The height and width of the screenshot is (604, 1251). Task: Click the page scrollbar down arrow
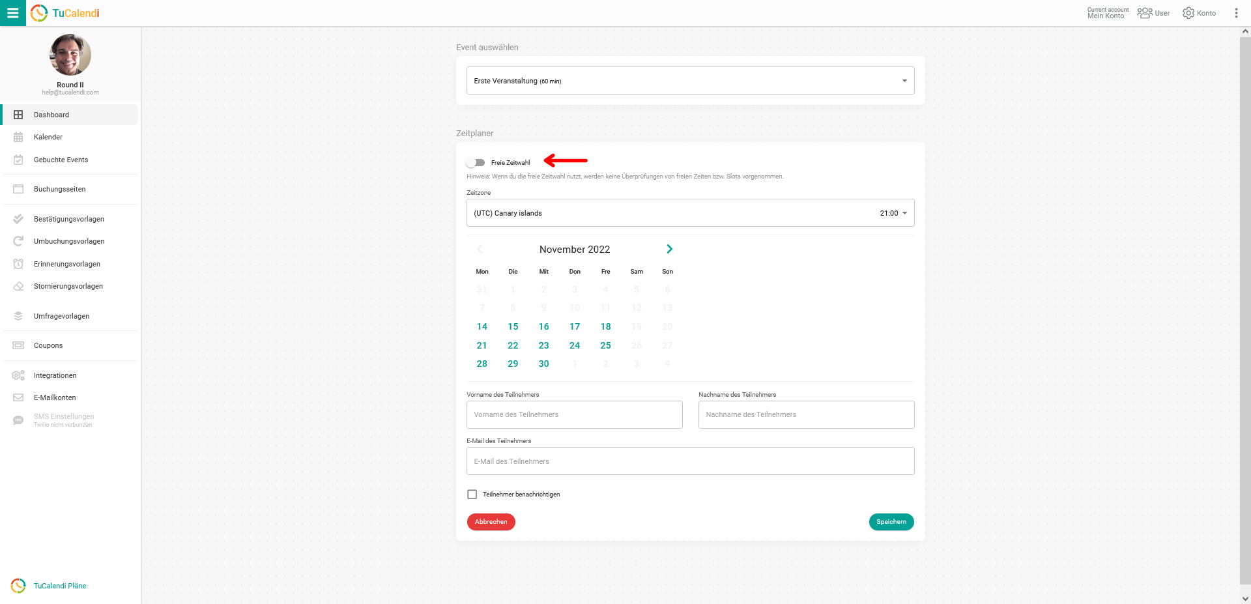[1245, 598]
